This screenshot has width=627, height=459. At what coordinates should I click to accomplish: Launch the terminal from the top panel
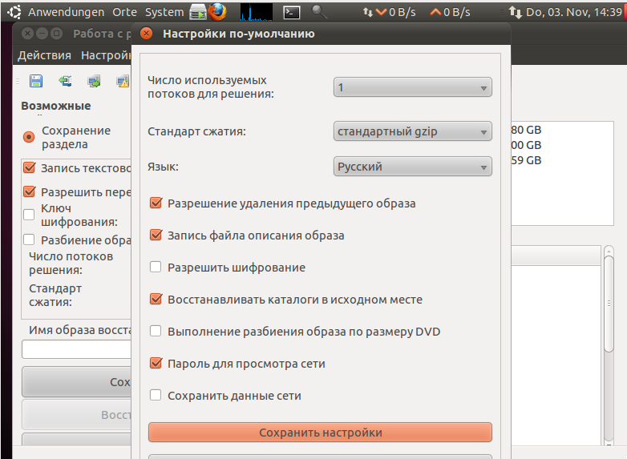[x=292, y=12]
